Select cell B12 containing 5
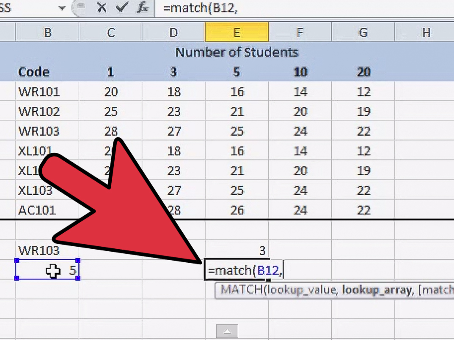The height and width of the screenshot is (340, 454). pyautogui.click(x=47, y=270)
